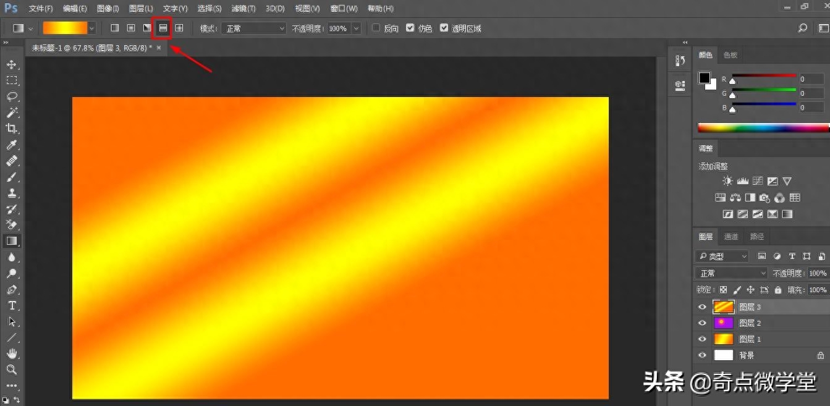Select the Crop tool

[x=12, y=129]
